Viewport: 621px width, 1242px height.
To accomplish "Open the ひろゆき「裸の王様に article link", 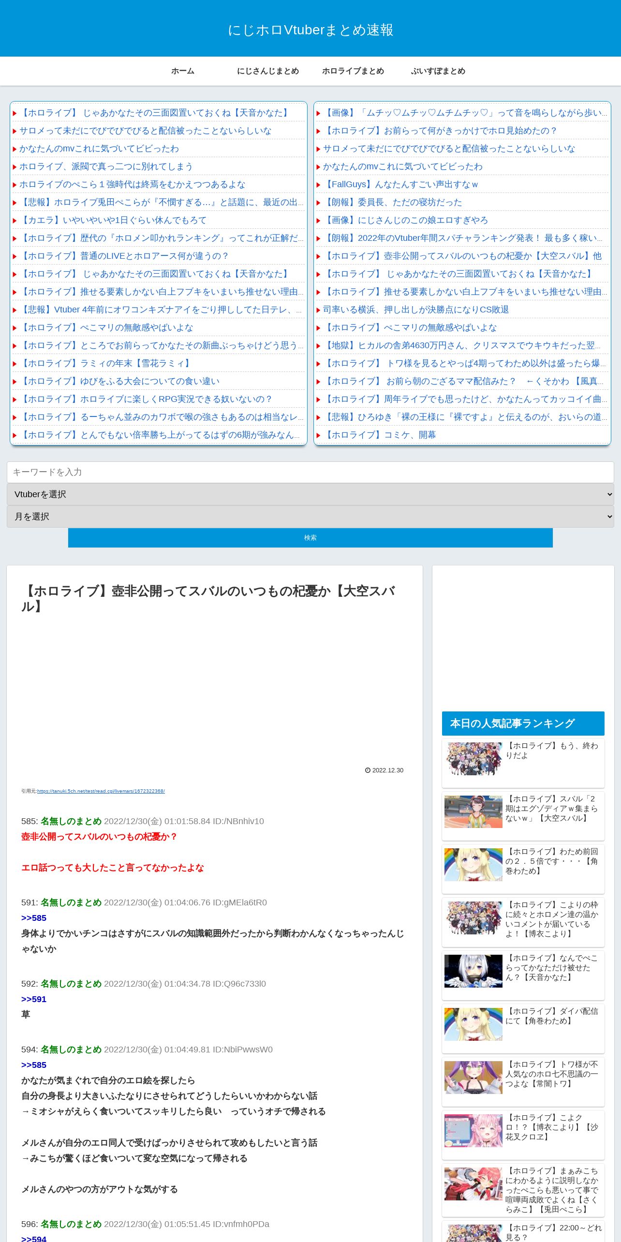I will pos(465,417).
